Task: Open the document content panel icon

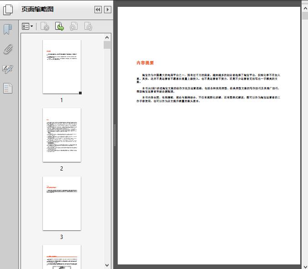Action: coord(8,88)
